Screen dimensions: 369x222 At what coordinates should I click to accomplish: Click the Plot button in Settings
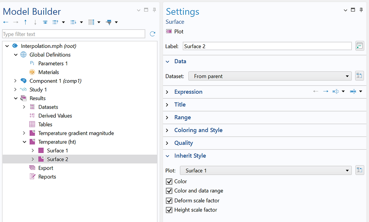(x=175, y=31)
